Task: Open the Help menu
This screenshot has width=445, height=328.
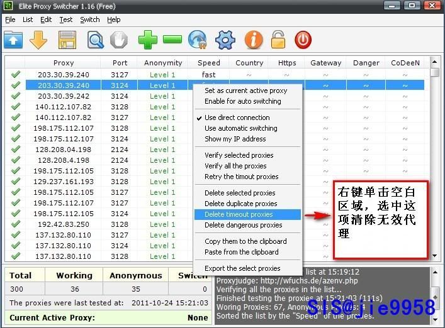Action: pos(113,19)
